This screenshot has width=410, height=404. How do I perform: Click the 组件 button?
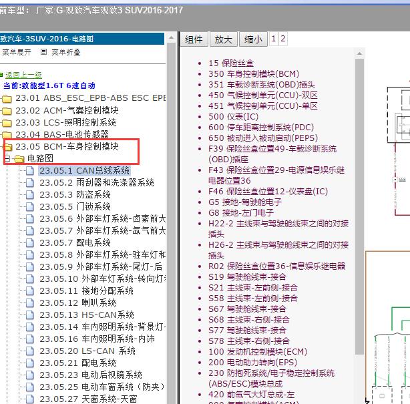[194, 39]
